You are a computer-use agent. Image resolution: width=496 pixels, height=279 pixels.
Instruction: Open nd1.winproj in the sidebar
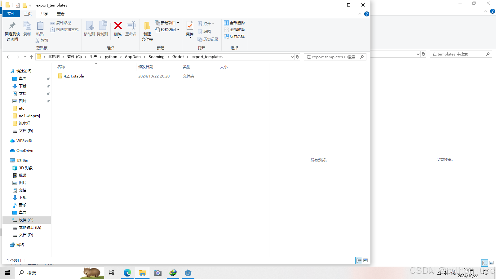click(29, 116)
